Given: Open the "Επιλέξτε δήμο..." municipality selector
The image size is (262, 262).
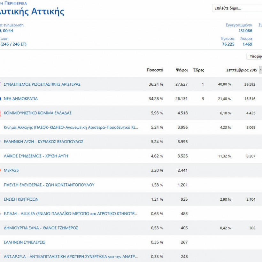Looking at the screenshot, I should pos(237,8).
